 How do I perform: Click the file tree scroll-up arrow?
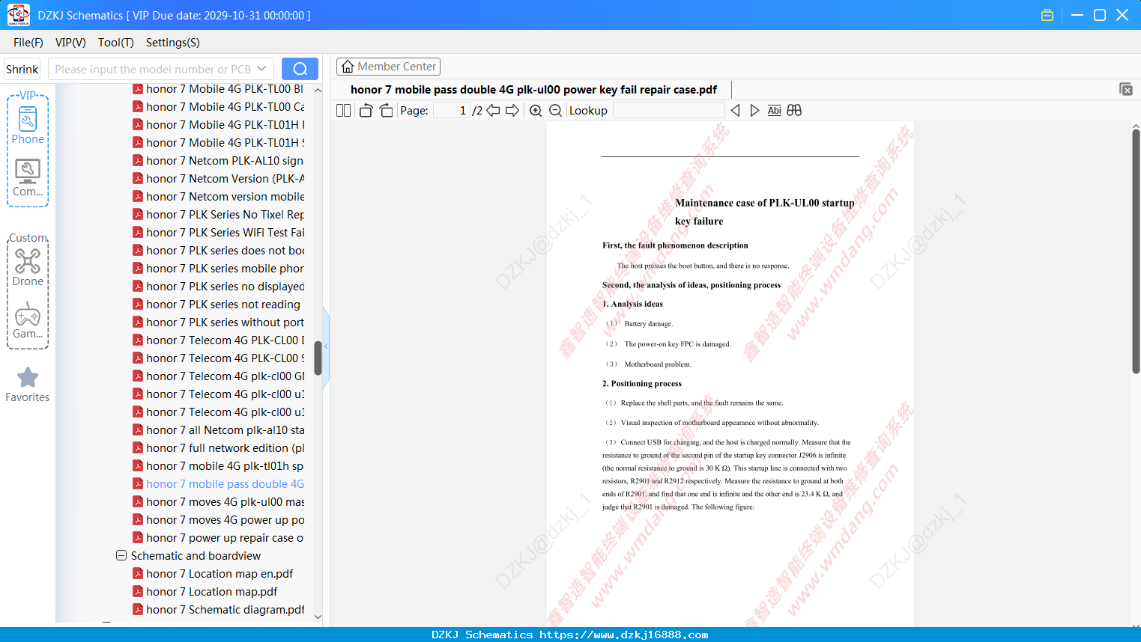[x=318, y=90]
